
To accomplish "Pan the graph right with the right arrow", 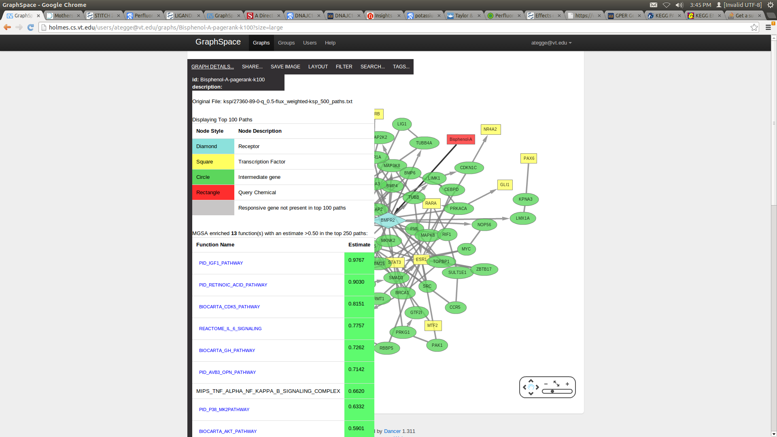I will 537,387.
